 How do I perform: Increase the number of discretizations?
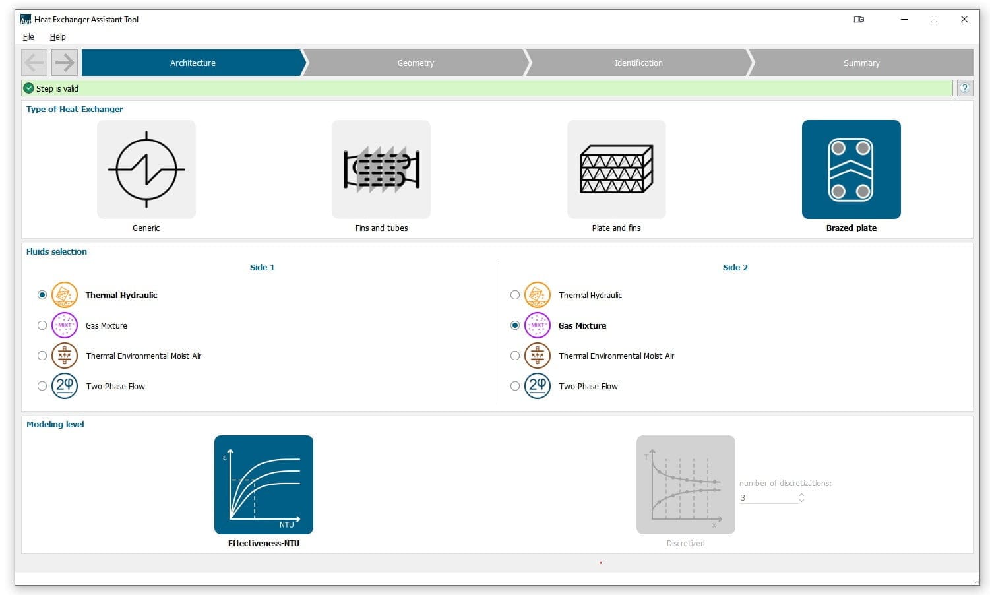(801, 495)
